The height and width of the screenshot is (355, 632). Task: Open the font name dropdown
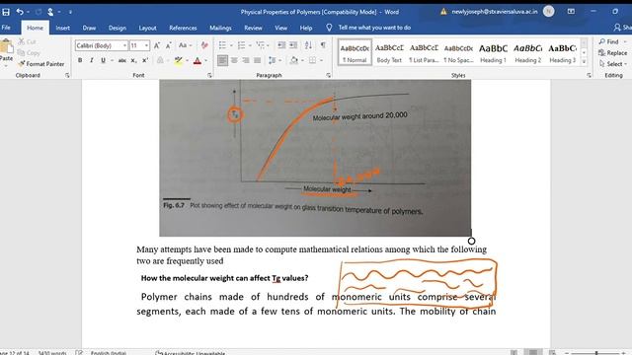tap(124, 45)
